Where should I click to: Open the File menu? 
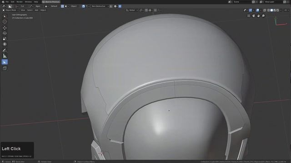pos(7,2)
